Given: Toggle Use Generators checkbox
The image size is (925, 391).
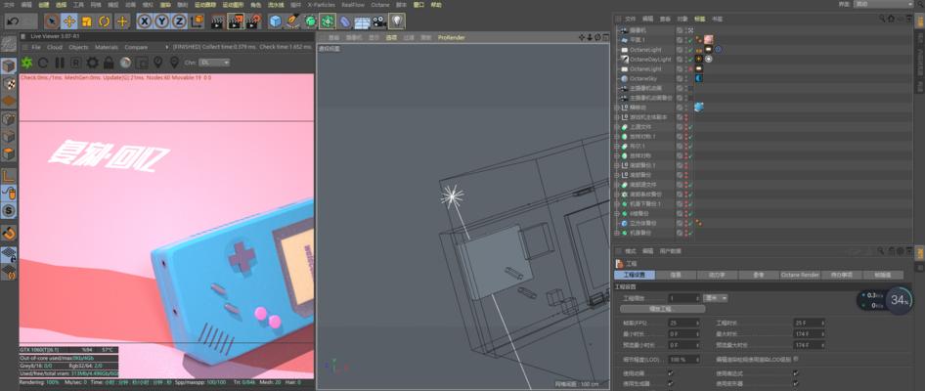Looking at the screenshot, I should [x=670, y=383].
